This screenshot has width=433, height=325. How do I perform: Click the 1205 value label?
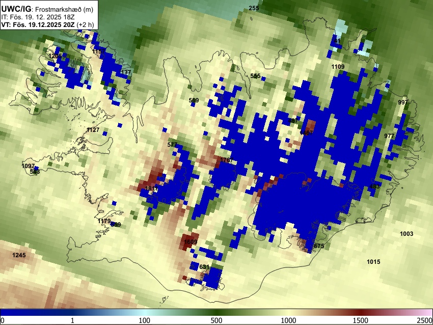click(55, 57)
